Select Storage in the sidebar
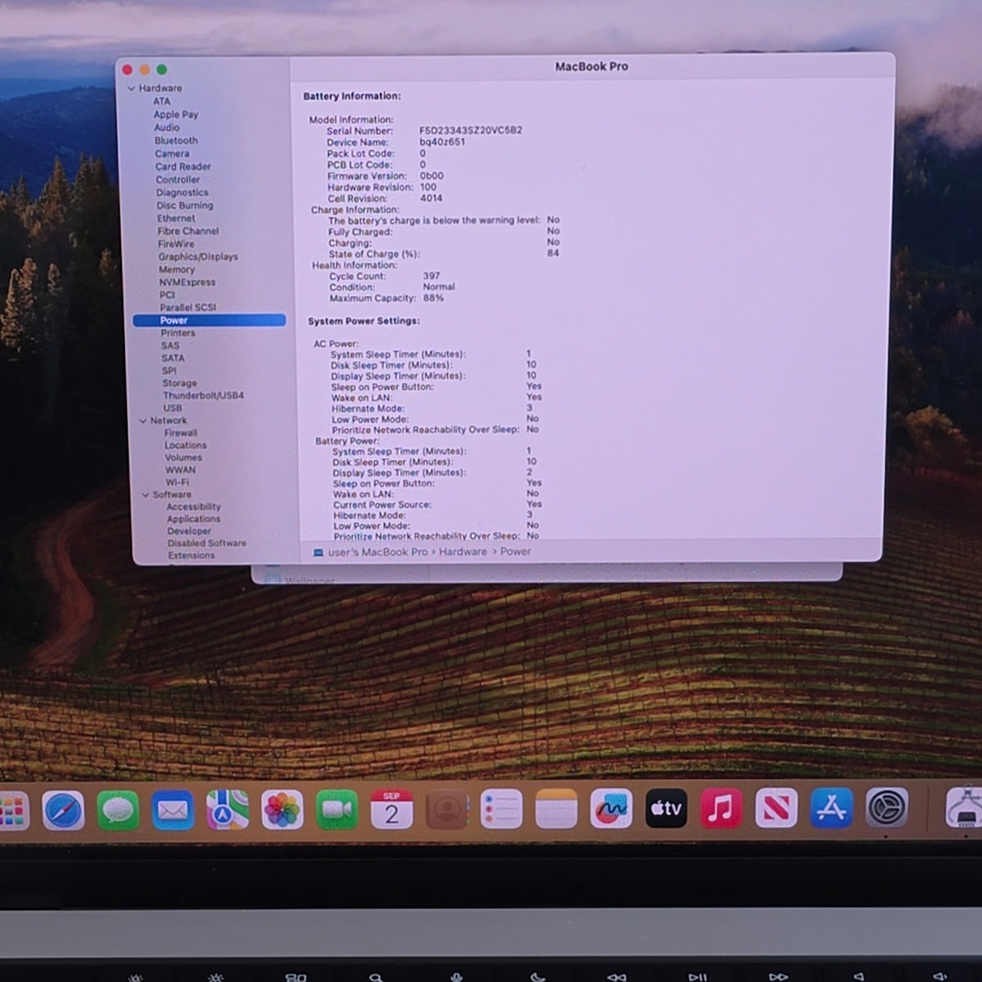The height and width of the screenshot is (982, 982). (179, 383)
